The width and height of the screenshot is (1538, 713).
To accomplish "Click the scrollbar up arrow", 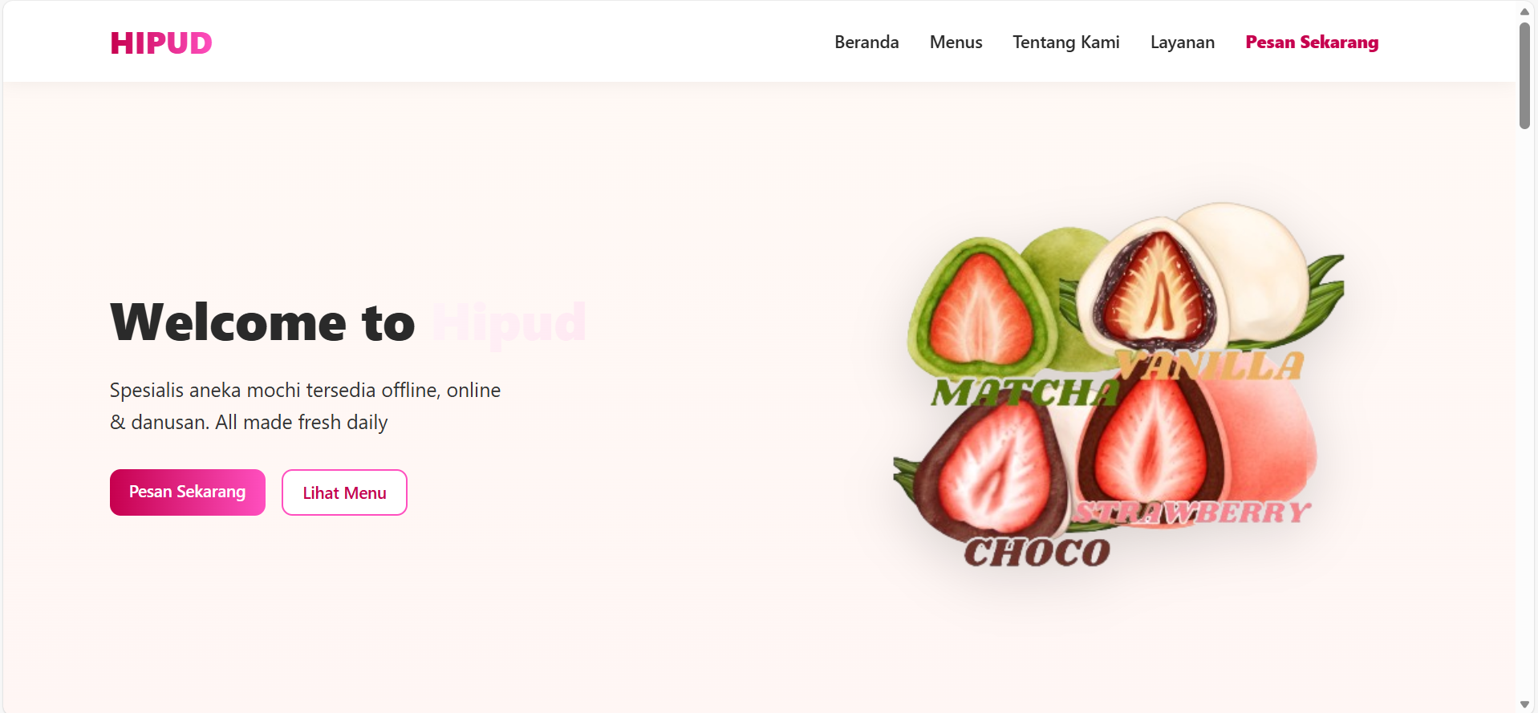I will point(1524,11).
